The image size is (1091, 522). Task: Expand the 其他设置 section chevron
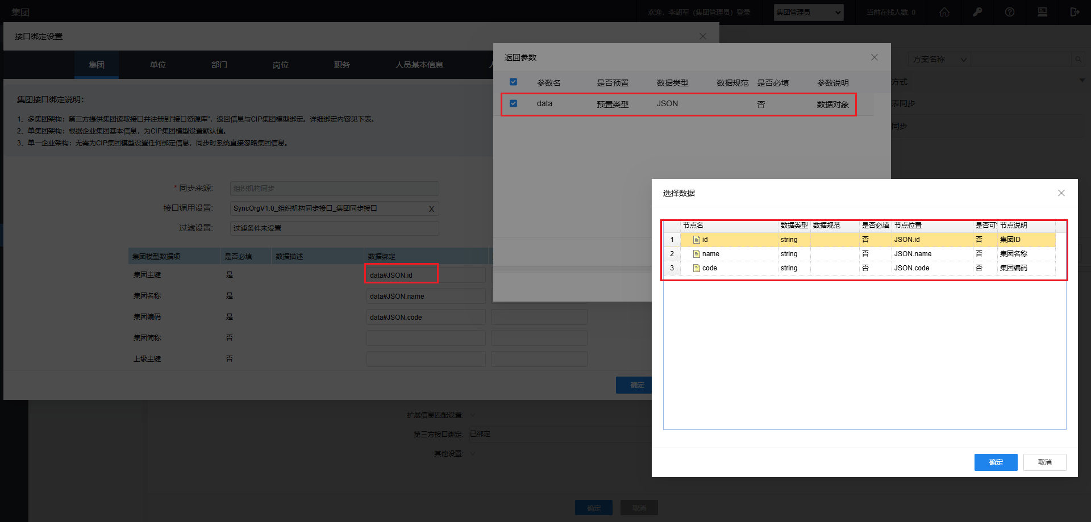(473, 454)
